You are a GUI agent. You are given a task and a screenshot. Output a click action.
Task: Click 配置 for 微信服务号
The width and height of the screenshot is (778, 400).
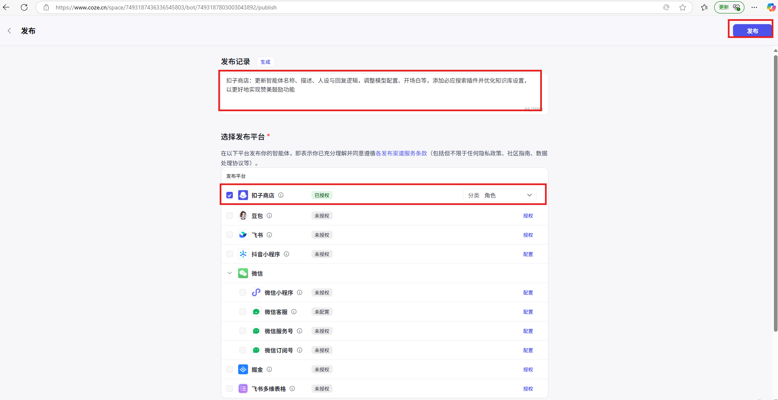[528, 331]
